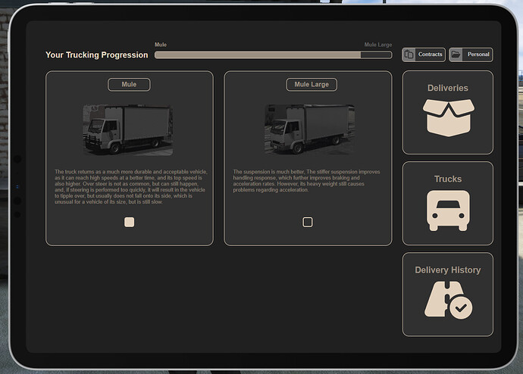Click the trucking progression bar
The width and height of the screenshot is (523, 374).
tap(273, 55)
